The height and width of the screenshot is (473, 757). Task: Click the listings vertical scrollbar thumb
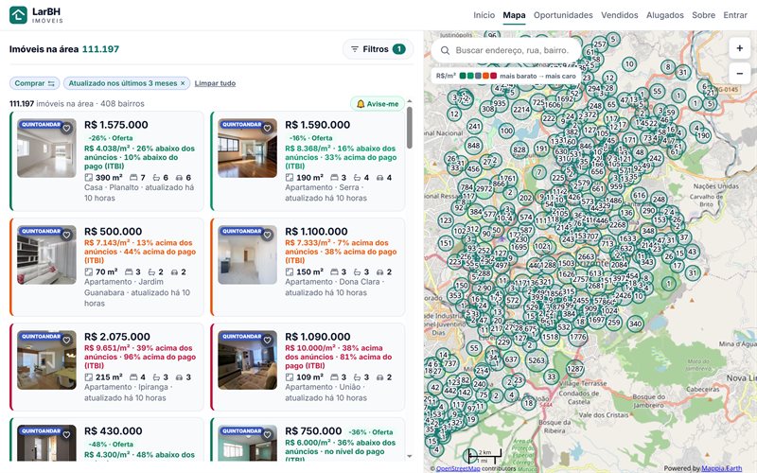tap(410, 128)
